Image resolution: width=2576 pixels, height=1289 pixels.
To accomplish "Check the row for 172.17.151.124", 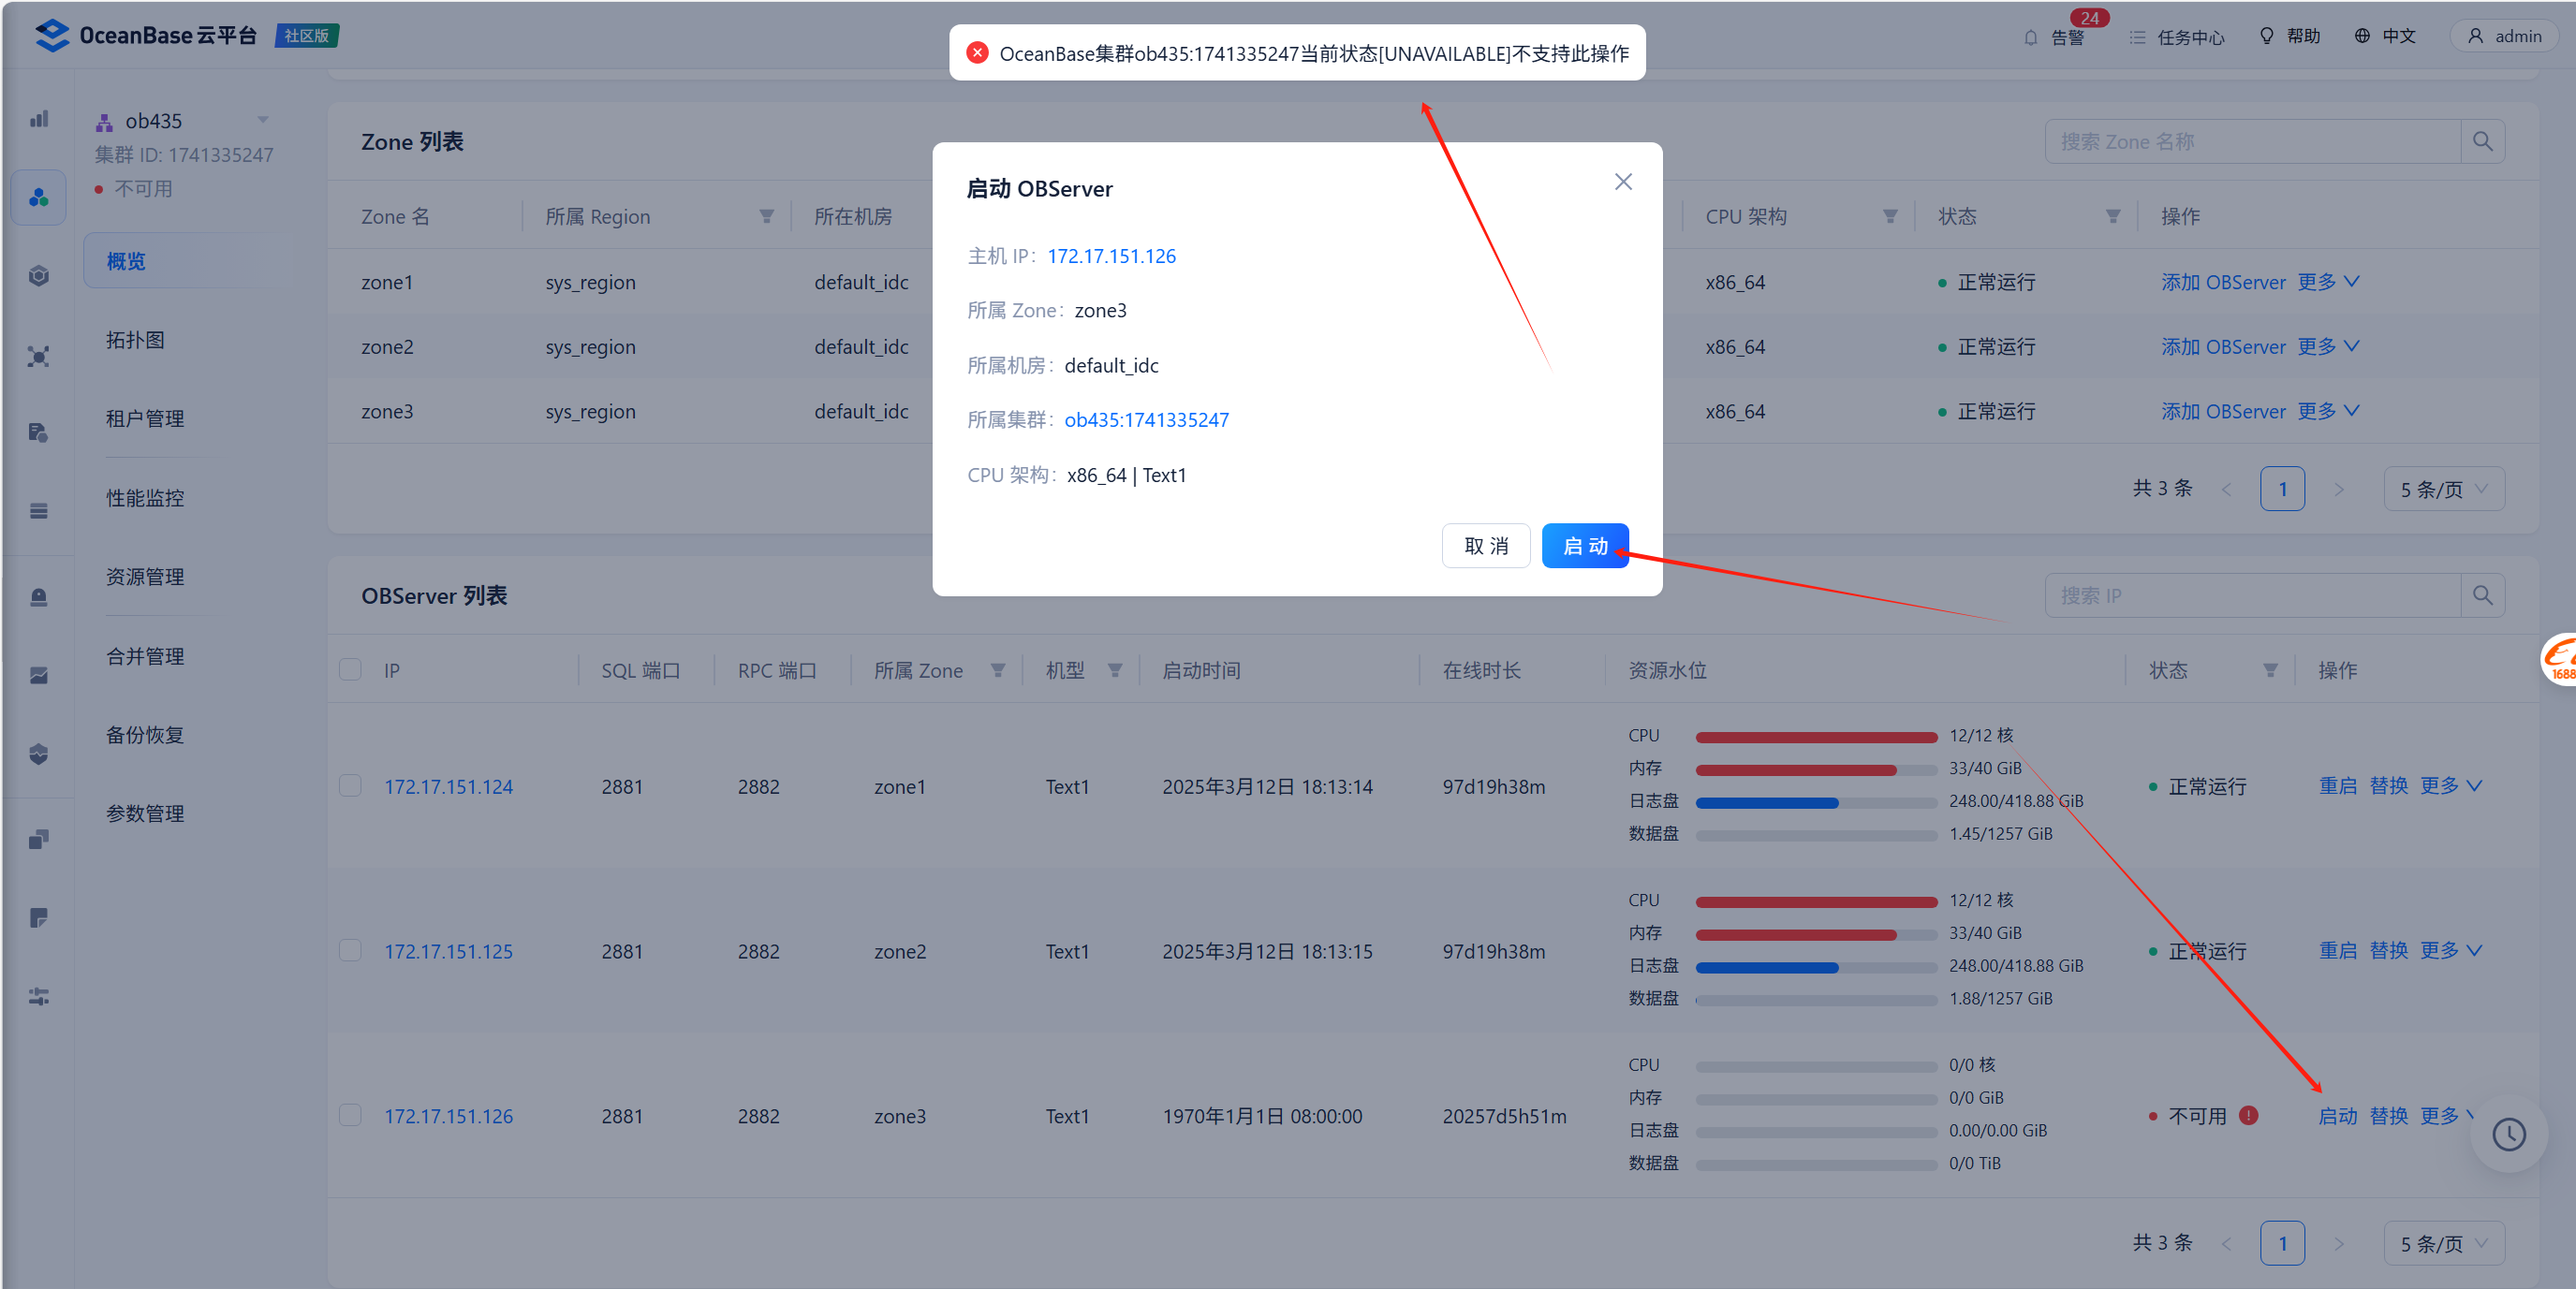I will click(x=350, y=786).
